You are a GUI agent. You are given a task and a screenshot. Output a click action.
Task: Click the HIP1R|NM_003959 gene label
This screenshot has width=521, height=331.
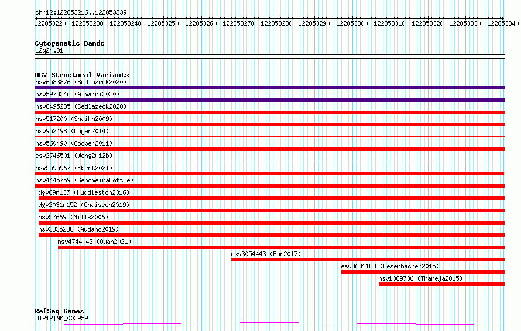tap(61, 318)
